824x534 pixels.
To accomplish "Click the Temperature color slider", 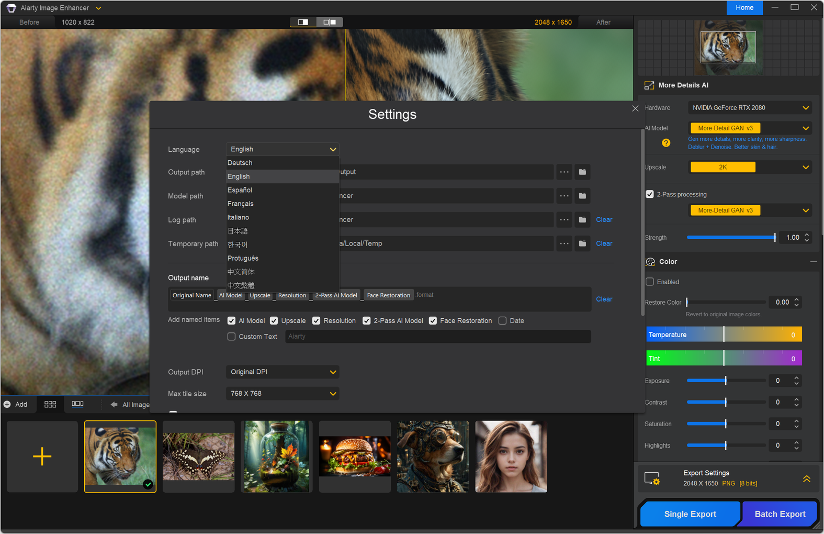I will coord(724,335).
